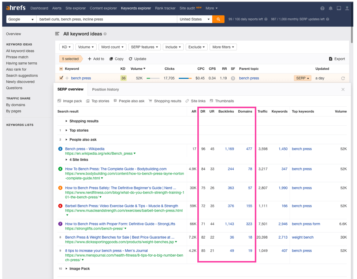The width and height of the screenshot is (357, 279).
Task: Open Site explorer in top navigation
Action: coord(75,8)
